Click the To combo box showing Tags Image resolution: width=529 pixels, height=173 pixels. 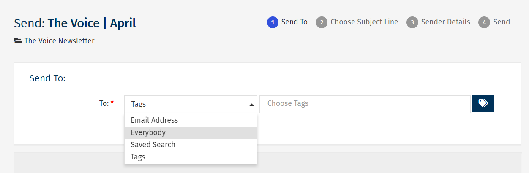click(186, 104)
